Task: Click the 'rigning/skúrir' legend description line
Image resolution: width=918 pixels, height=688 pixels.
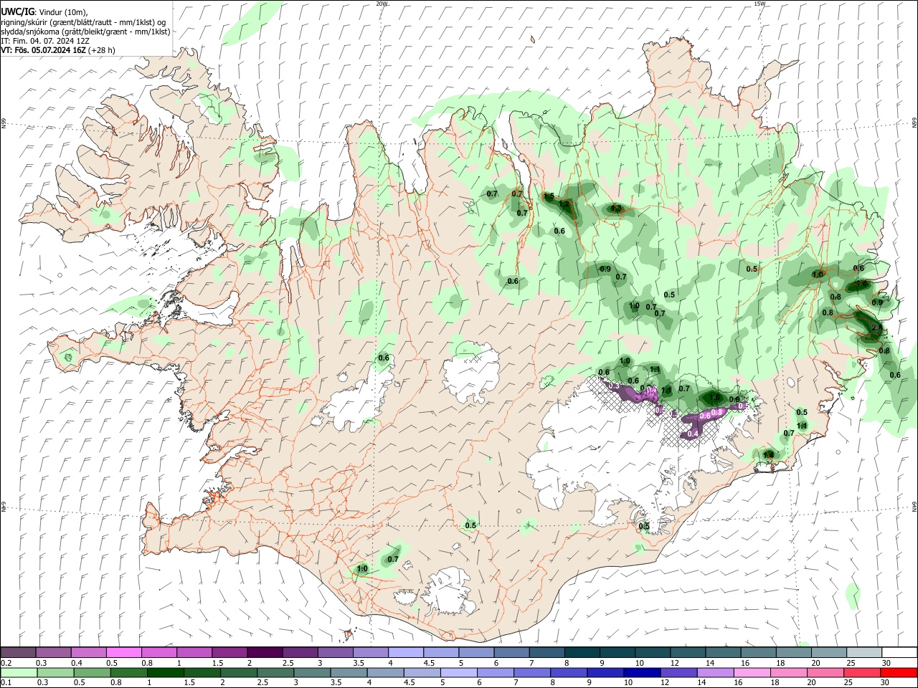Action: [x=83, y=21]
